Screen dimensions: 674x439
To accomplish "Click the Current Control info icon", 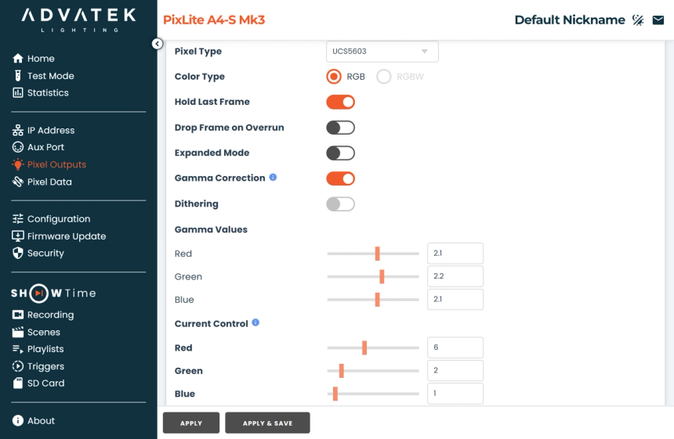I will pos(255,322).
